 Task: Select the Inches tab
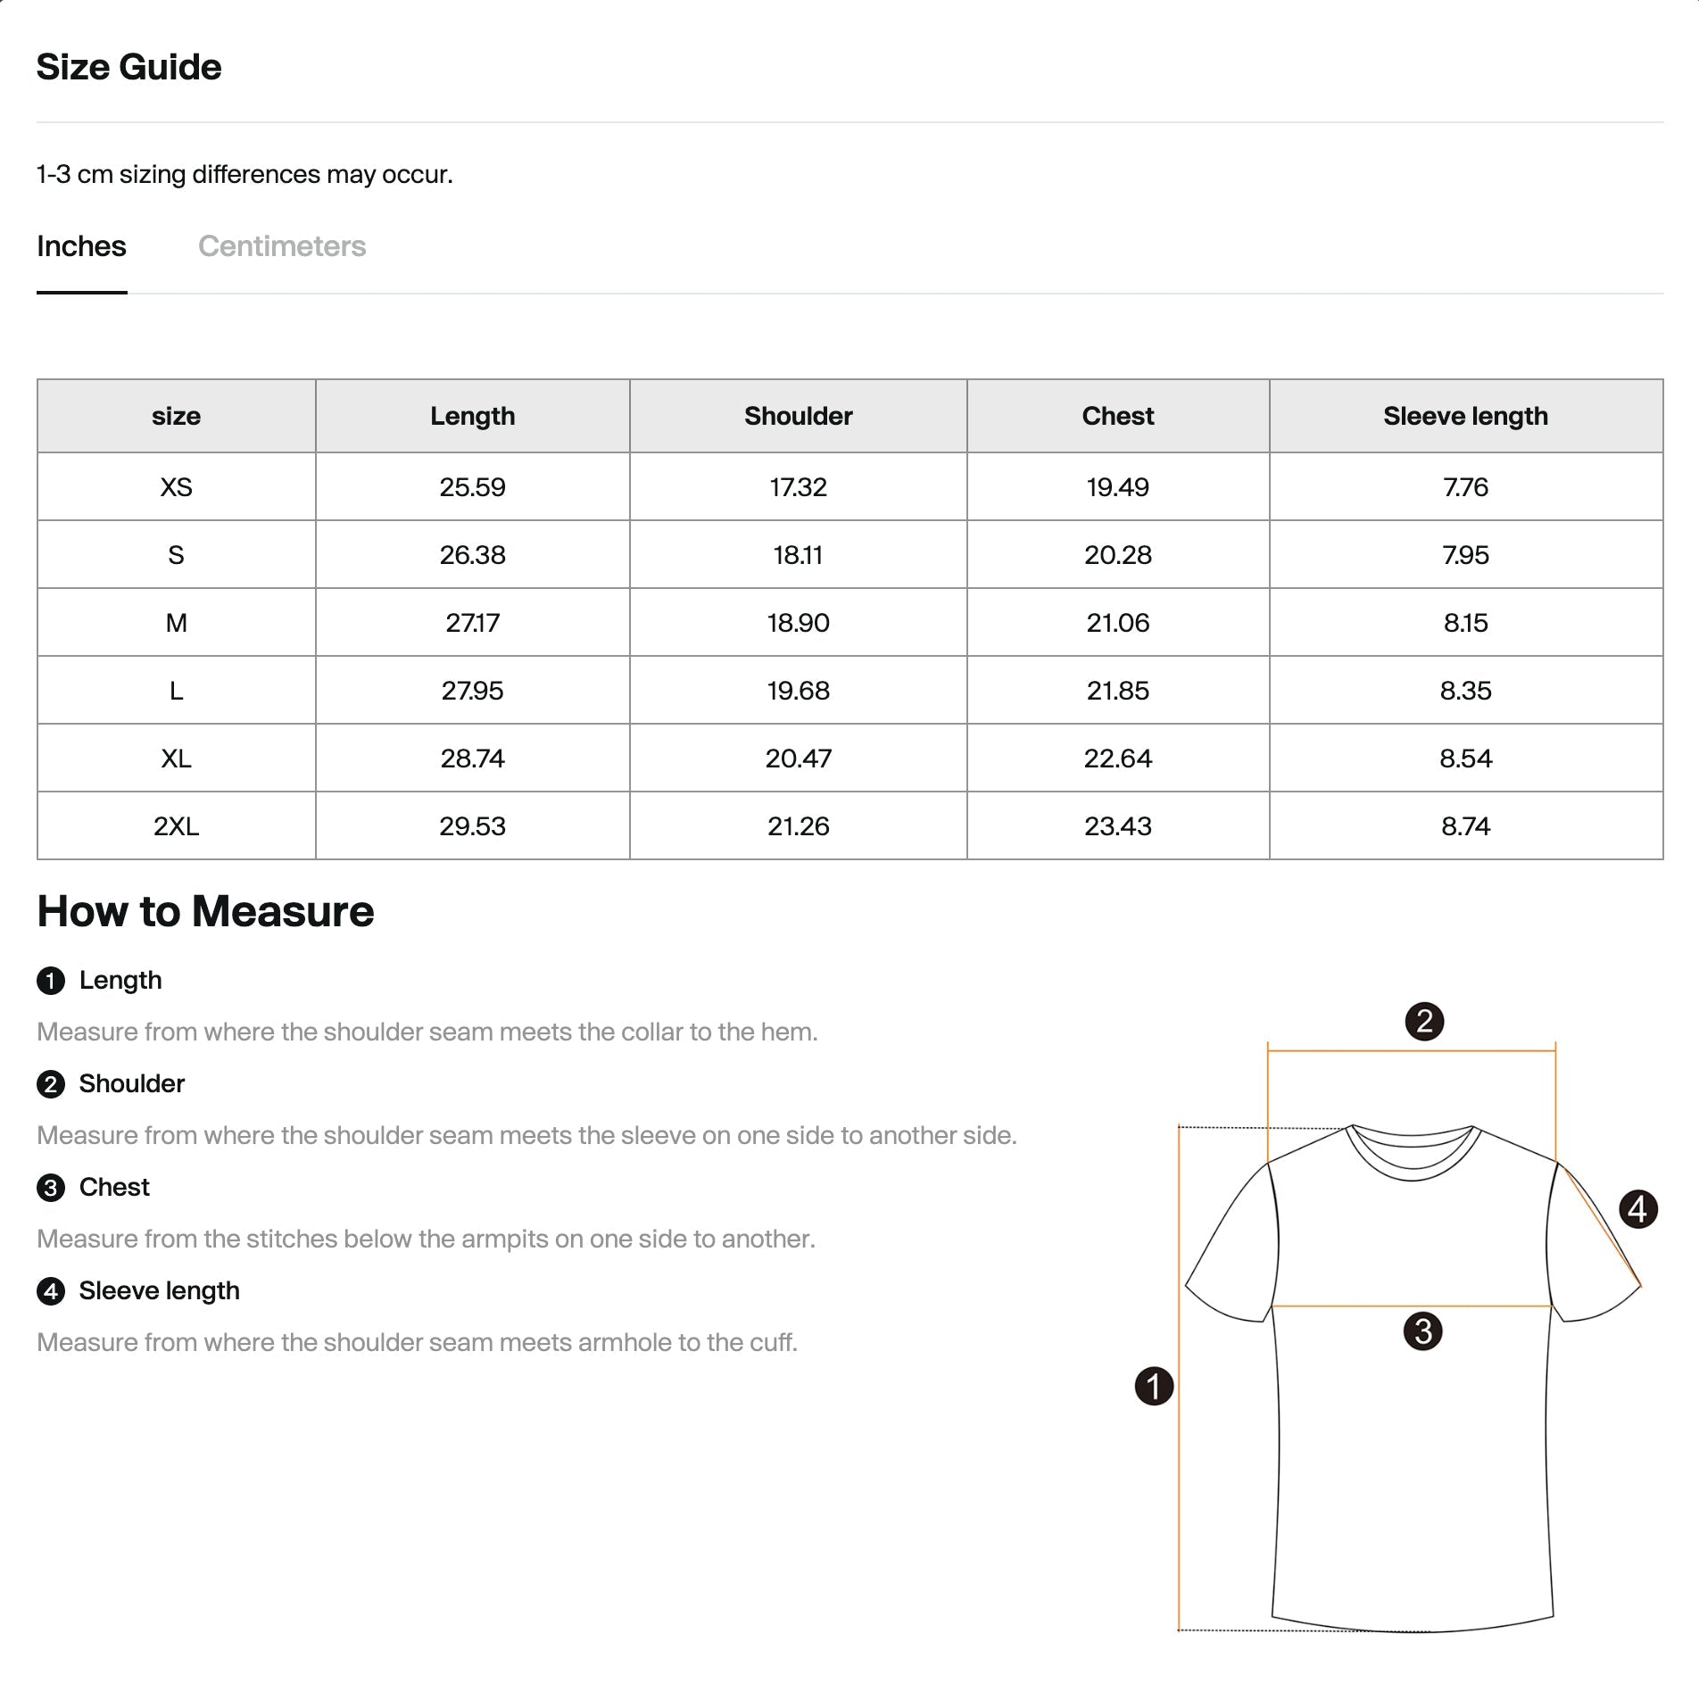click(81, 246)
